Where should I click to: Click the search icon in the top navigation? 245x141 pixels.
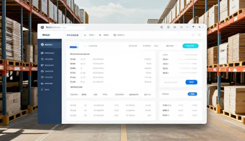tap(100, 35)
